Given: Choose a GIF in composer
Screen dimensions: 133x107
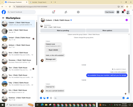Looking at the screenshot, I should click(x=51, y=98).
